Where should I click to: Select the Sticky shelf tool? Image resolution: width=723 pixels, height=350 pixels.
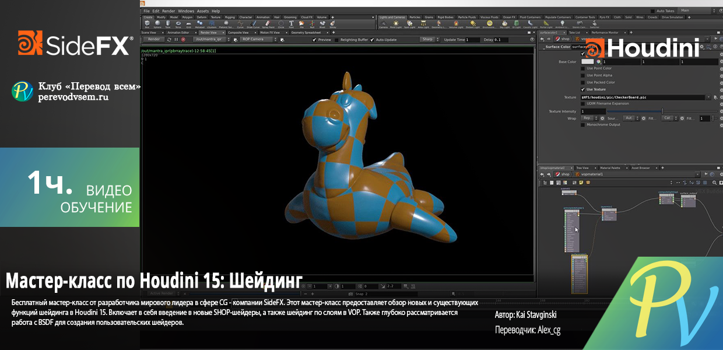click(333, 23)
